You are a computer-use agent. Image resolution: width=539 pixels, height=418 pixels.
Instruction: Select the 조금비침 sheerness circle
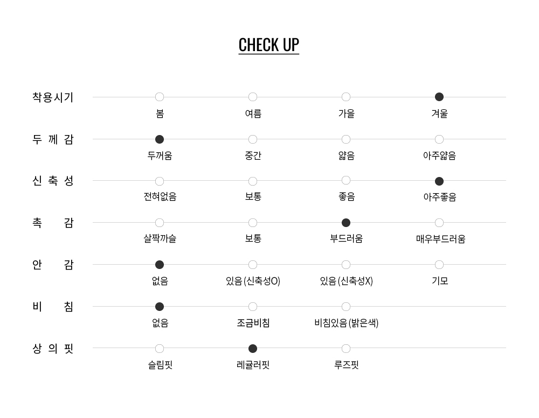click(253, 307)
